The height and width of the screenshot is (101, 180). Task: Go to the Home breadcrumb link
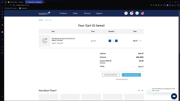40,20
